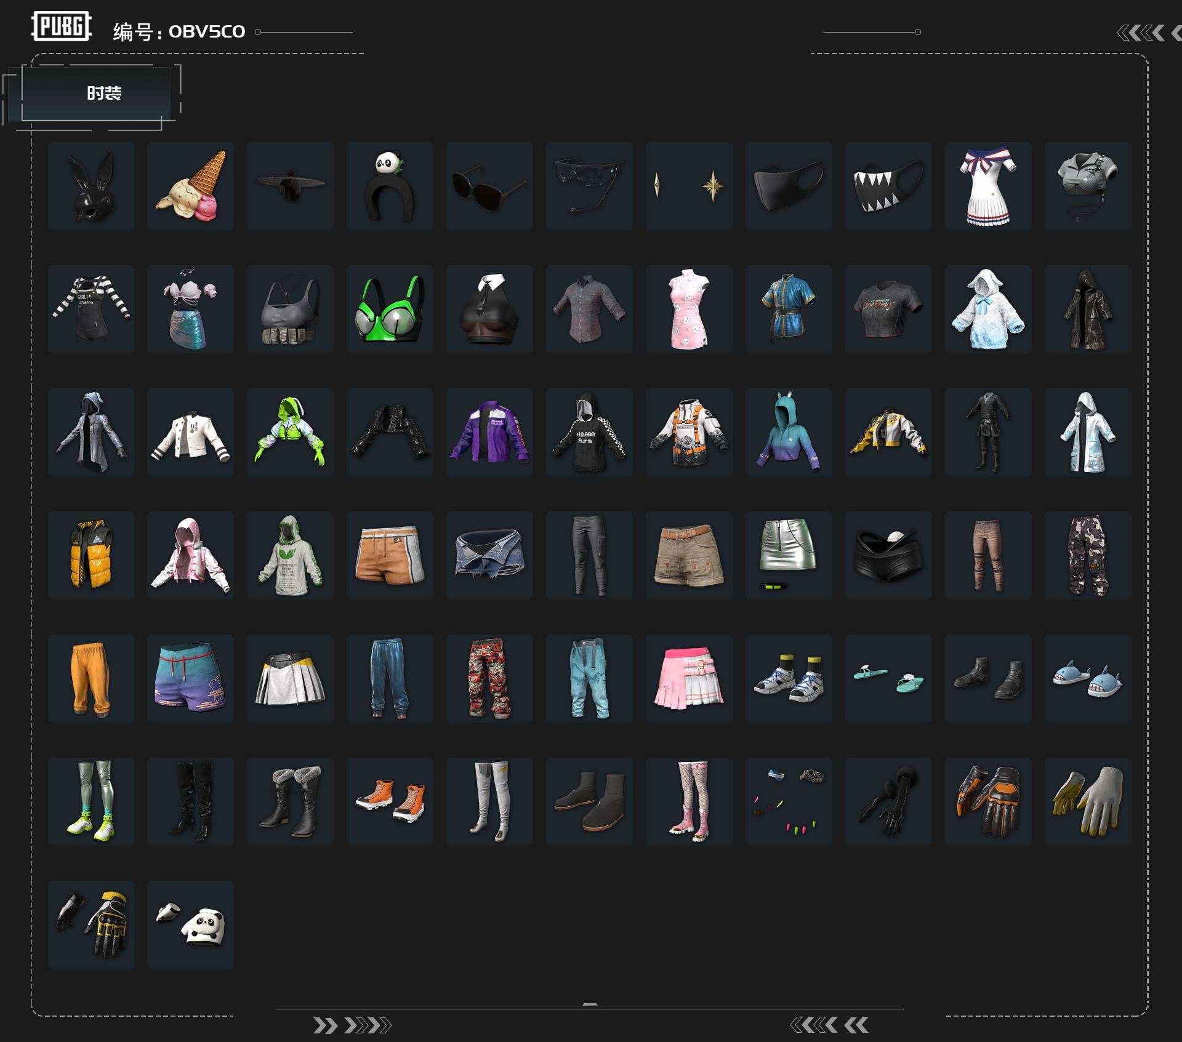This screenshot has height=1042, width=1182.
Task: Select the ice cream cone hat
Action: pyautogui.click(x=190, y=186)
